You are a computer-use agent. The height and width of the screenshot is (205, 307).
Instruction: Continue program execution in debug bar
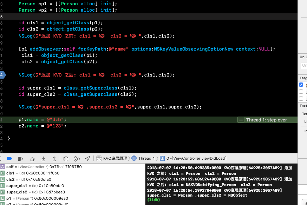click(21, 159)
